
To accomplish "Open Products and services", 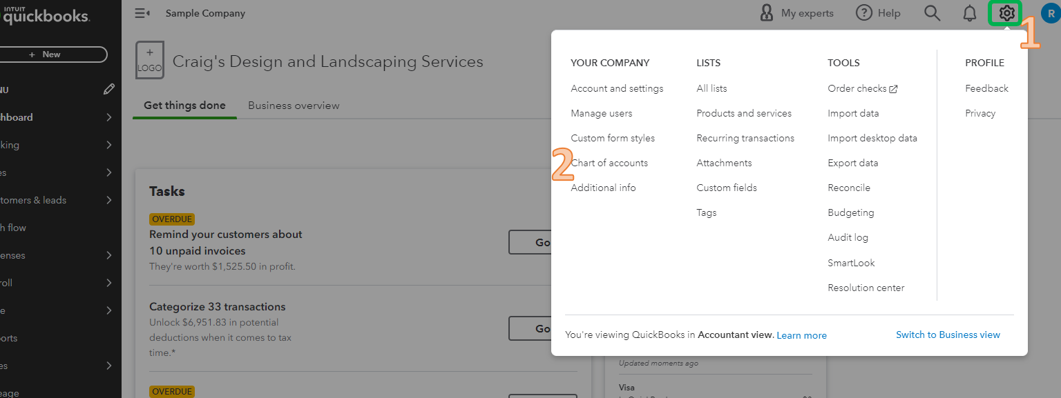I will (x=744, y=113).
